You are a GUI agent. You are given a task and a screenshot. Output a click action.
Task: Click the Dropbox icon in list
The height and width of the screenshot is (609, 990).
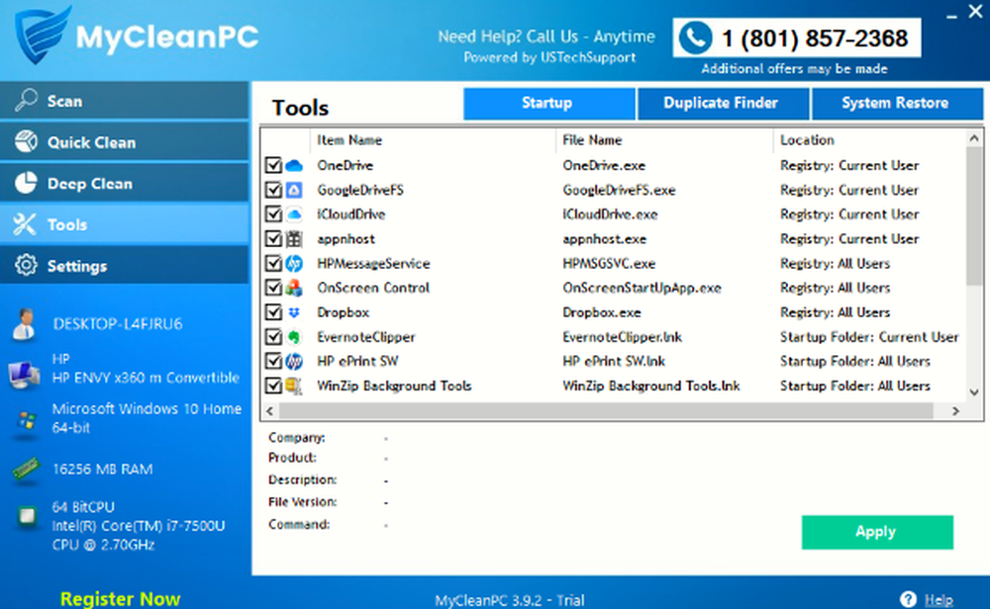click(x=294, y=312)
